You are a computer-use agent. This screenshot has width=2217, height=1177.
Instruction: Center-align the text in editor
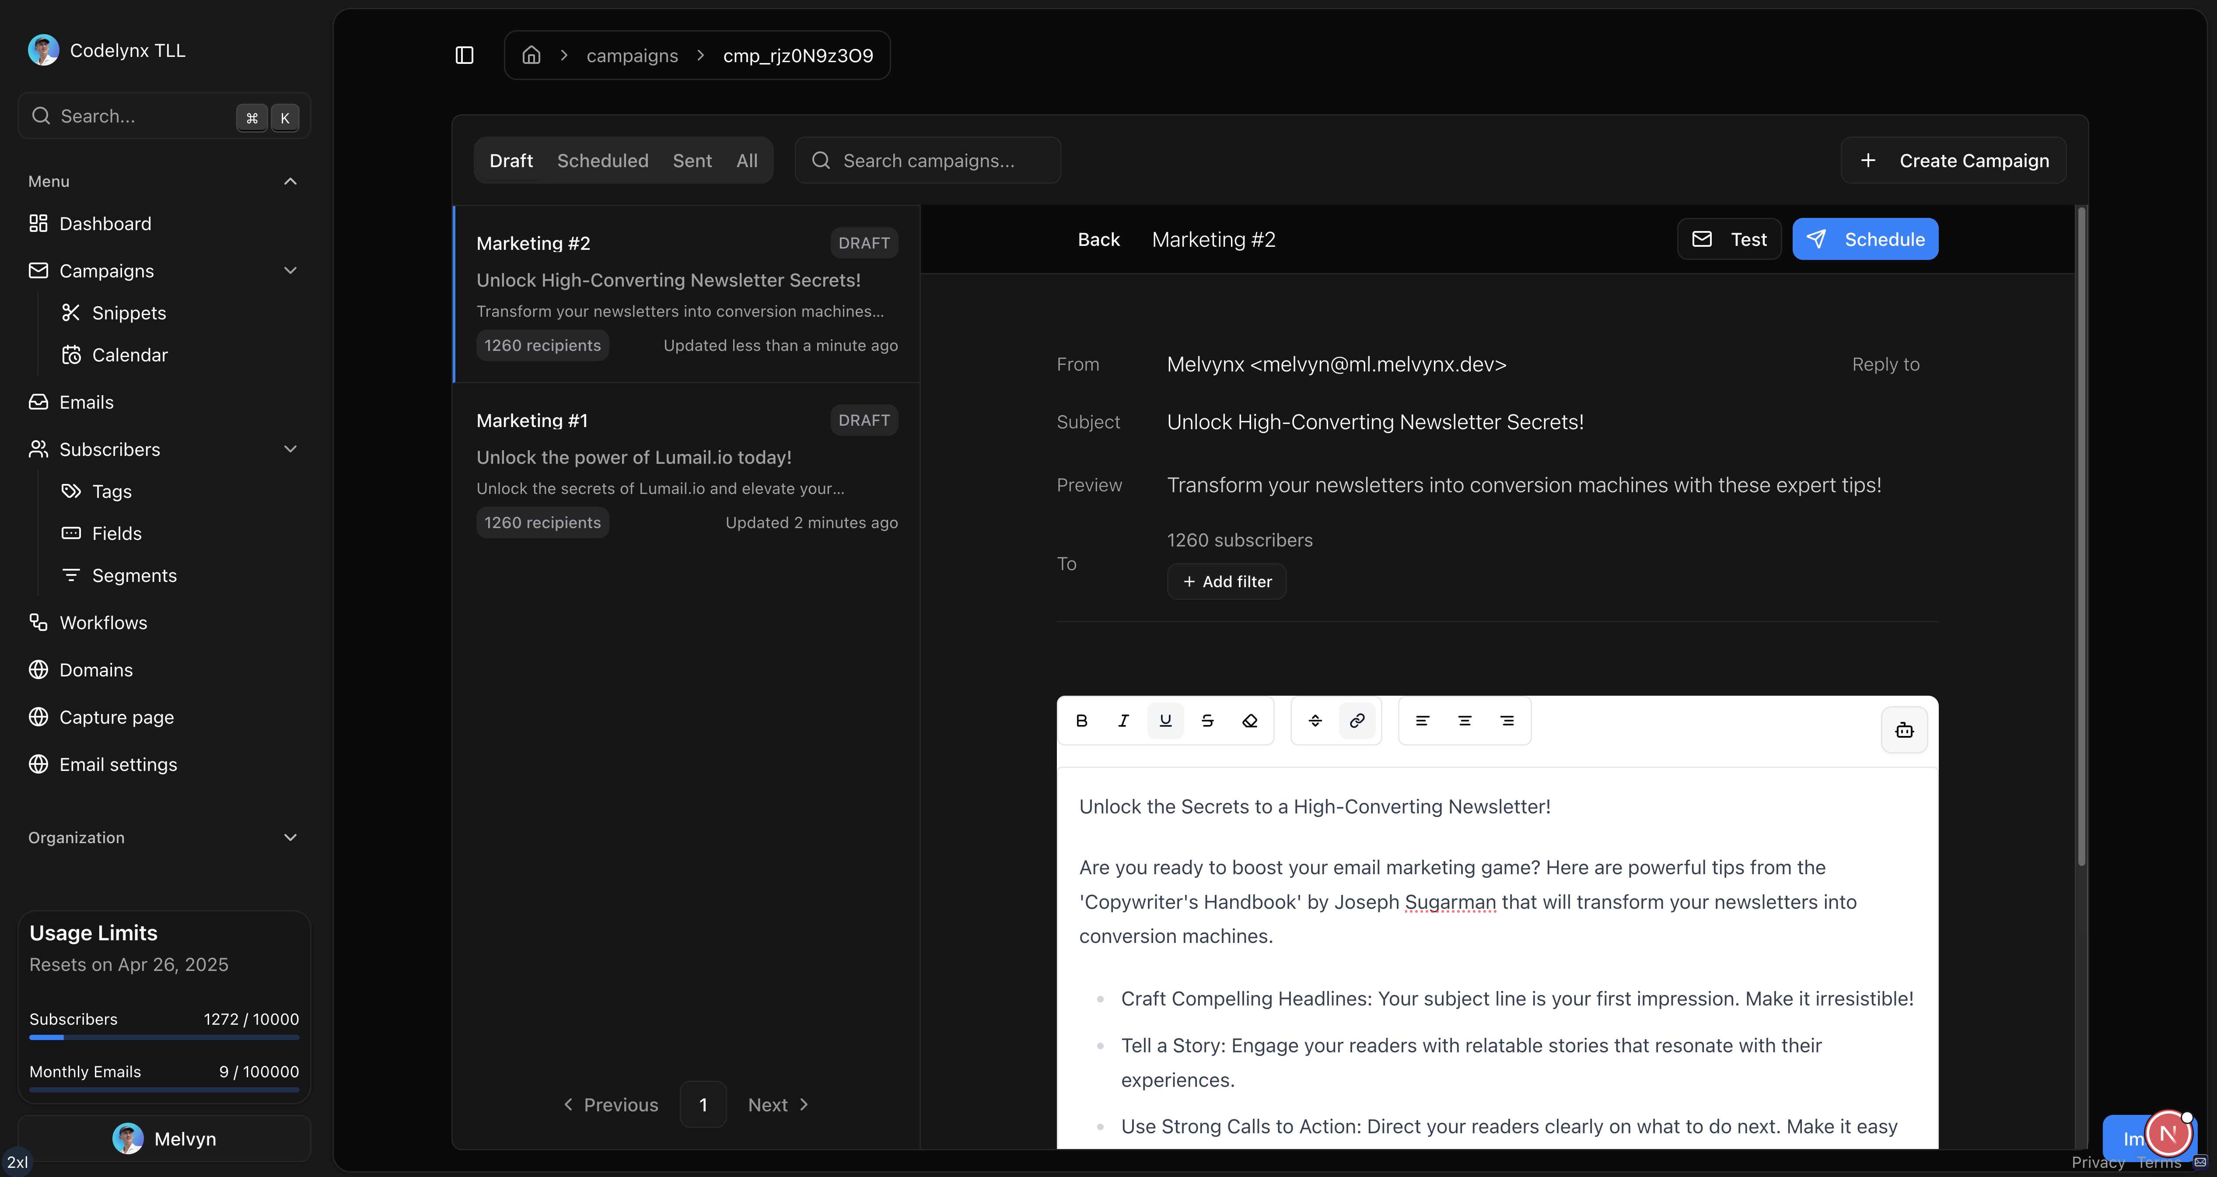coord(1465,721)
